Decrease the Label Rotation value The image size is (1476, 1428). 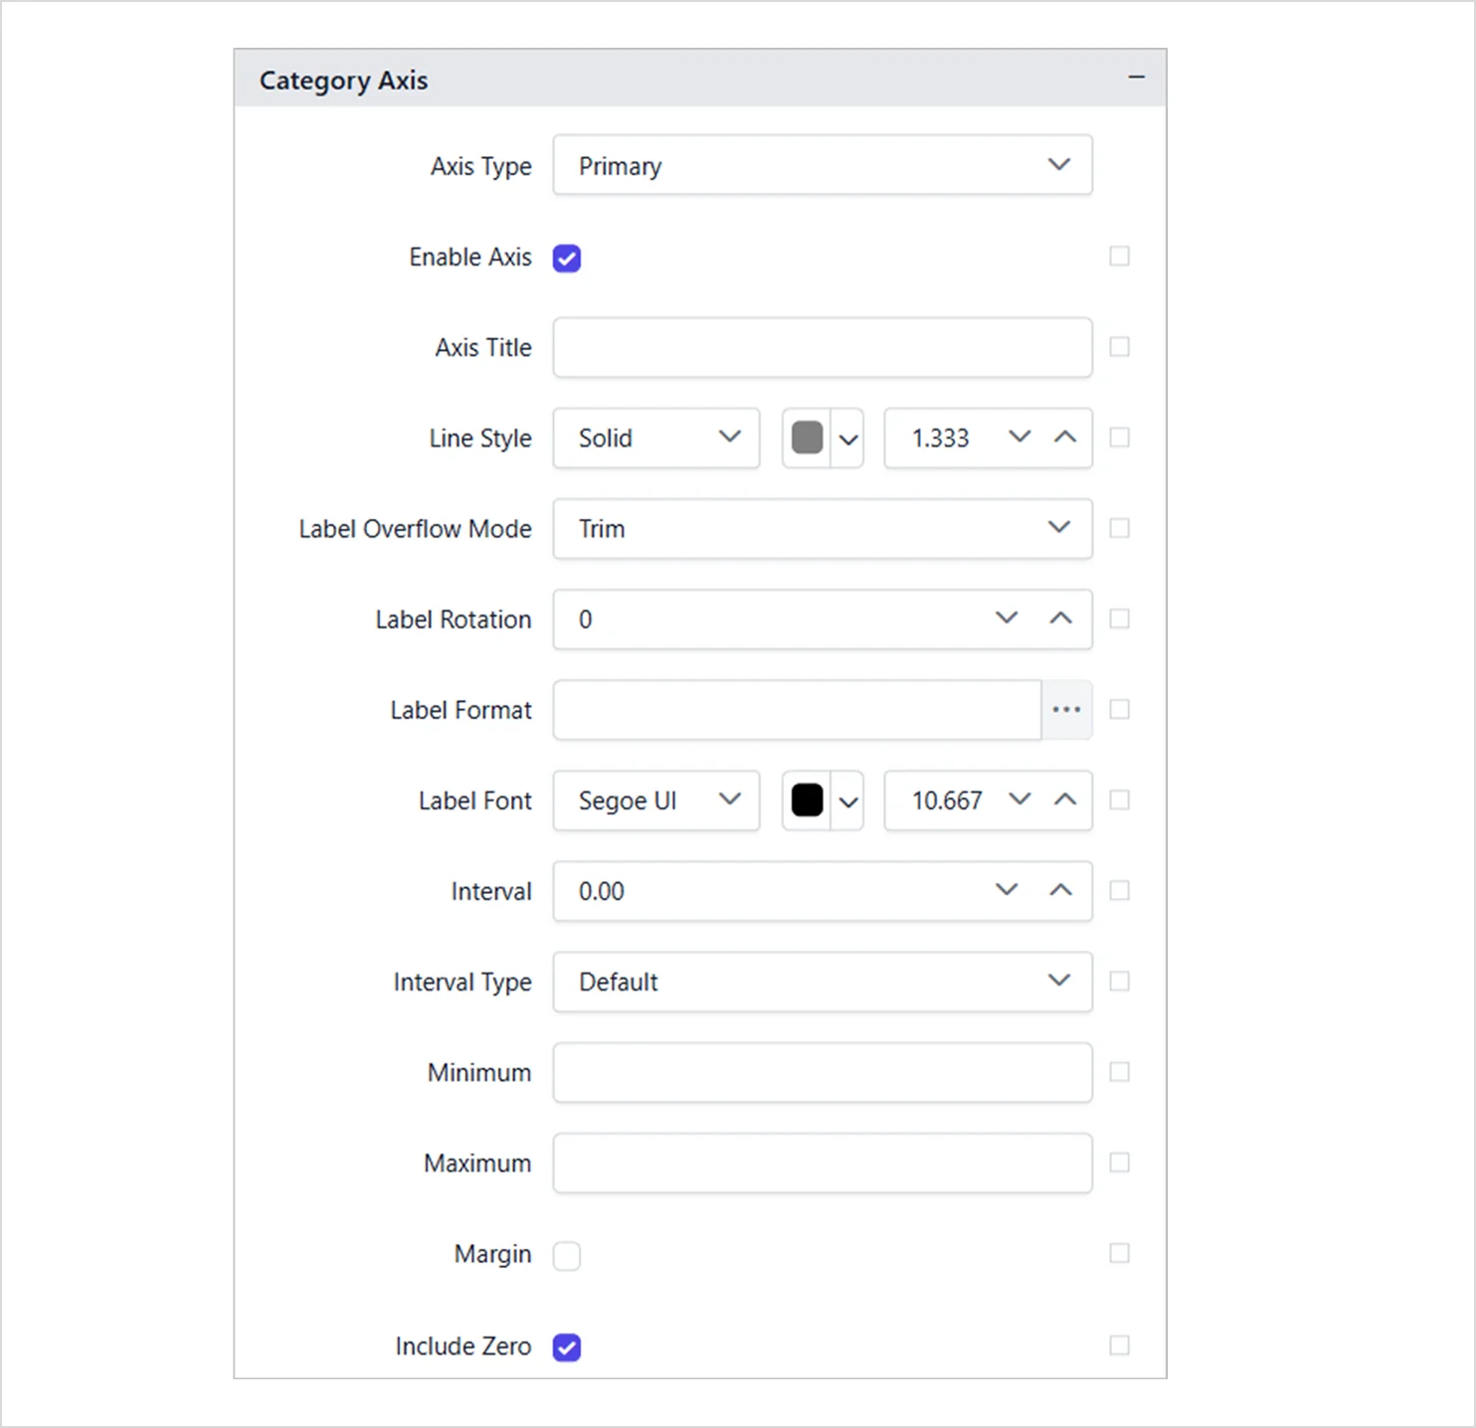point(1007,619)
